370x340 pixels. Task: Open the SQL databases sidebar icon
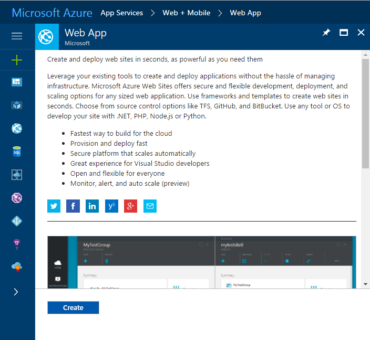click(17, 152)
